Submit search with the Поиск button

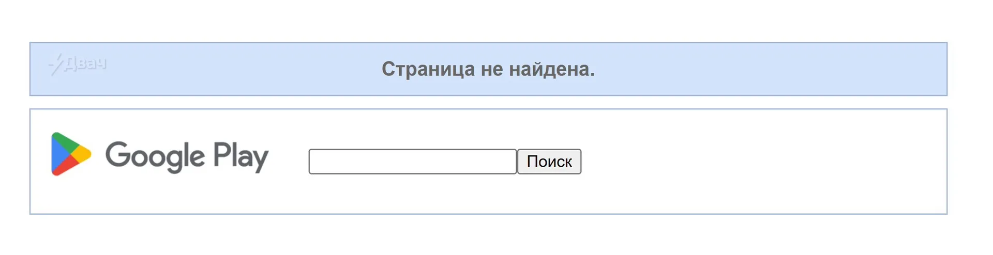549,162
